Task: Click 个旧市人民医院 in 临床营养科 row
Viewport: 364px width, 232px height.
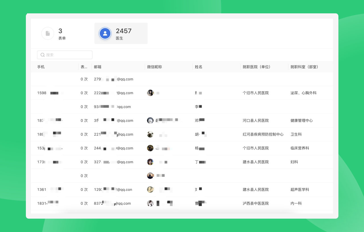Action: click(x=256, y=148)
